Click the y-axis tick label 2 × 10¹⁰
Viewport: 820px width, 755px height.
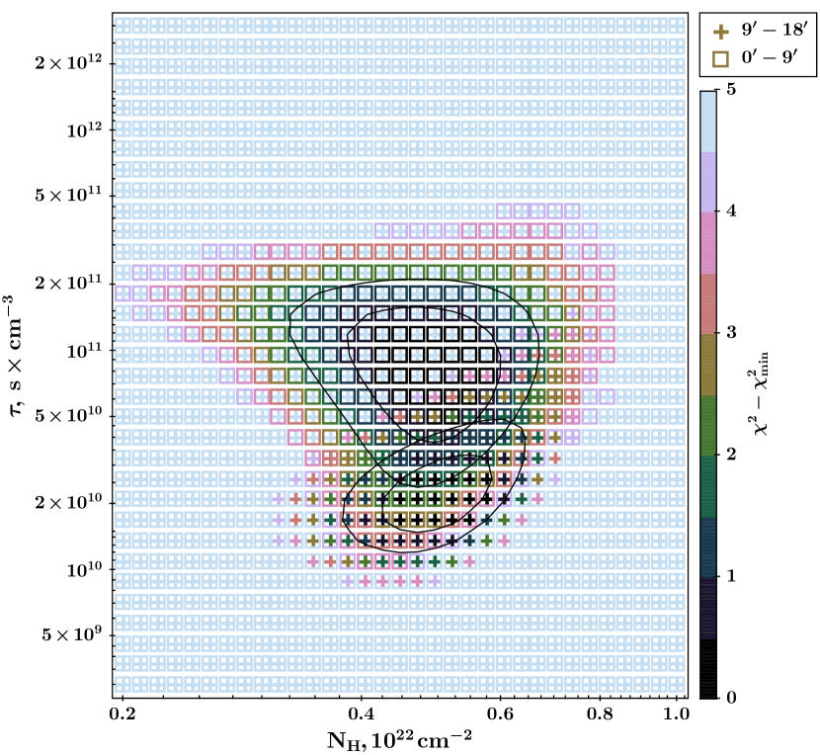point(68,503)
